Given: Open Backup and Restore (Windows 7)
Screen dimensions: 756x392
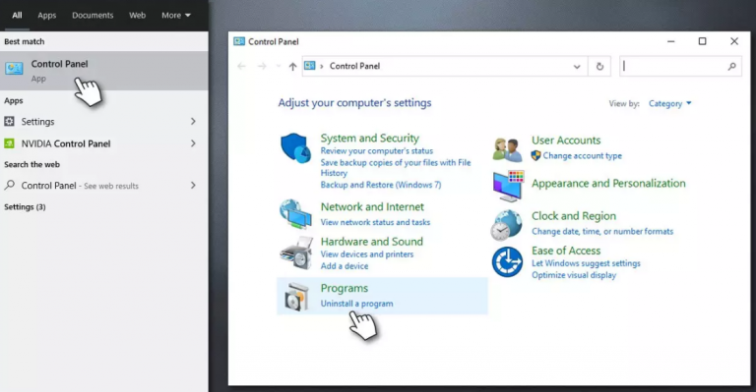Looking at the screenshot, I should pyautogui.click(x=381, y=185).
